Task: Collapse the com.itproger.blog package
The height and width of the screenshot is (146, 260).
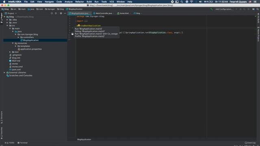Action: [x=16, y=34]
